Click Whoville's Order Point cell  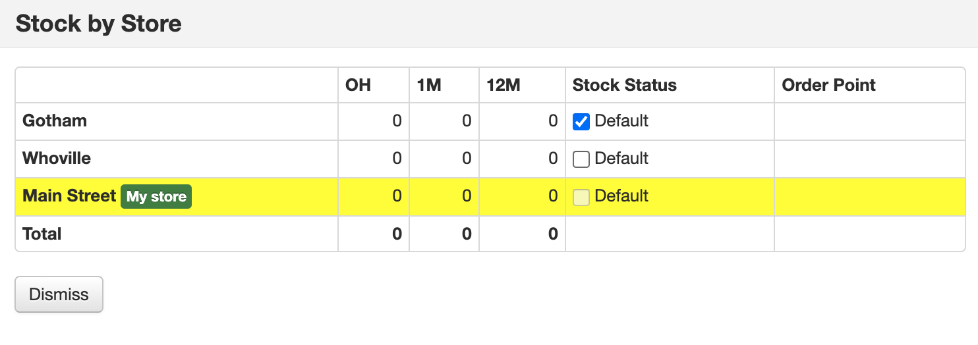point(869,159)
